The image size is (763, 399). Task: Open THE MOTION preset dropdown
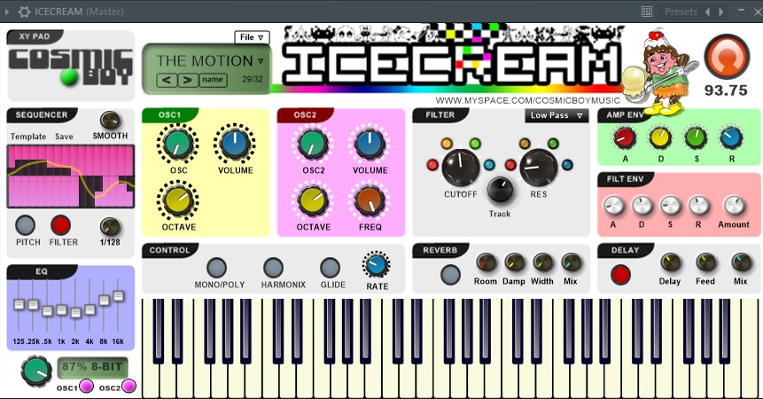point(210,61)
